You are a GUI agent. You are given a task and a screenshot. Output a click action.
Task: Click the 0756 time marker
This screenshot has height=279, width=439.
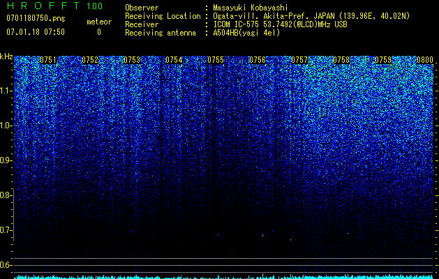coord(258,60)
